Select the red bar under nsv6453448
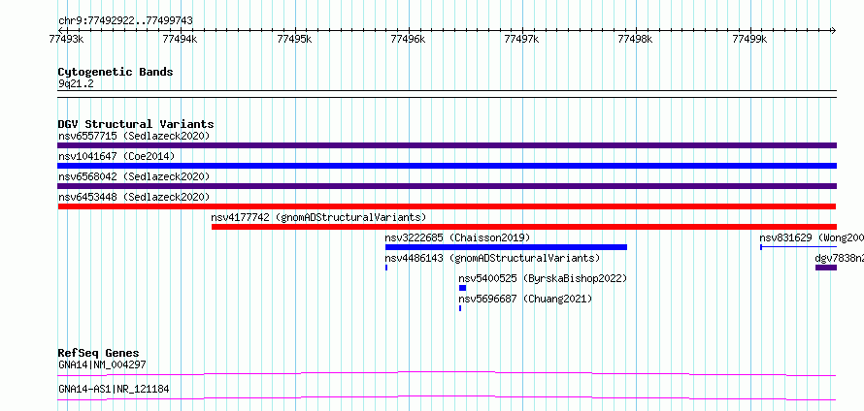This screenshot has height=411, width=864. (447, 206)
